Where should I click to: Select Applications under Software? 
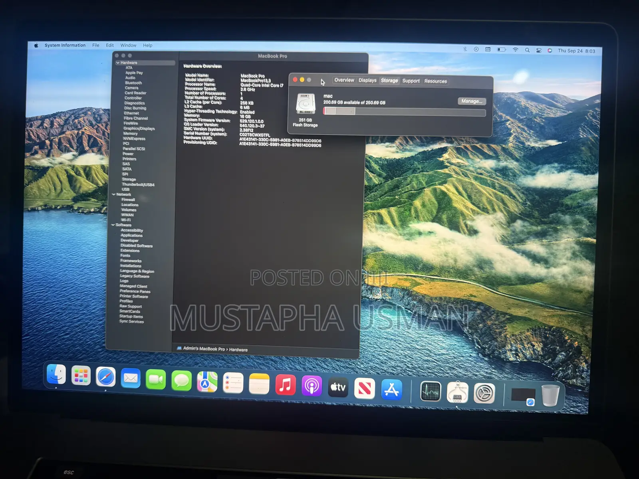click(x=131, y=236)
